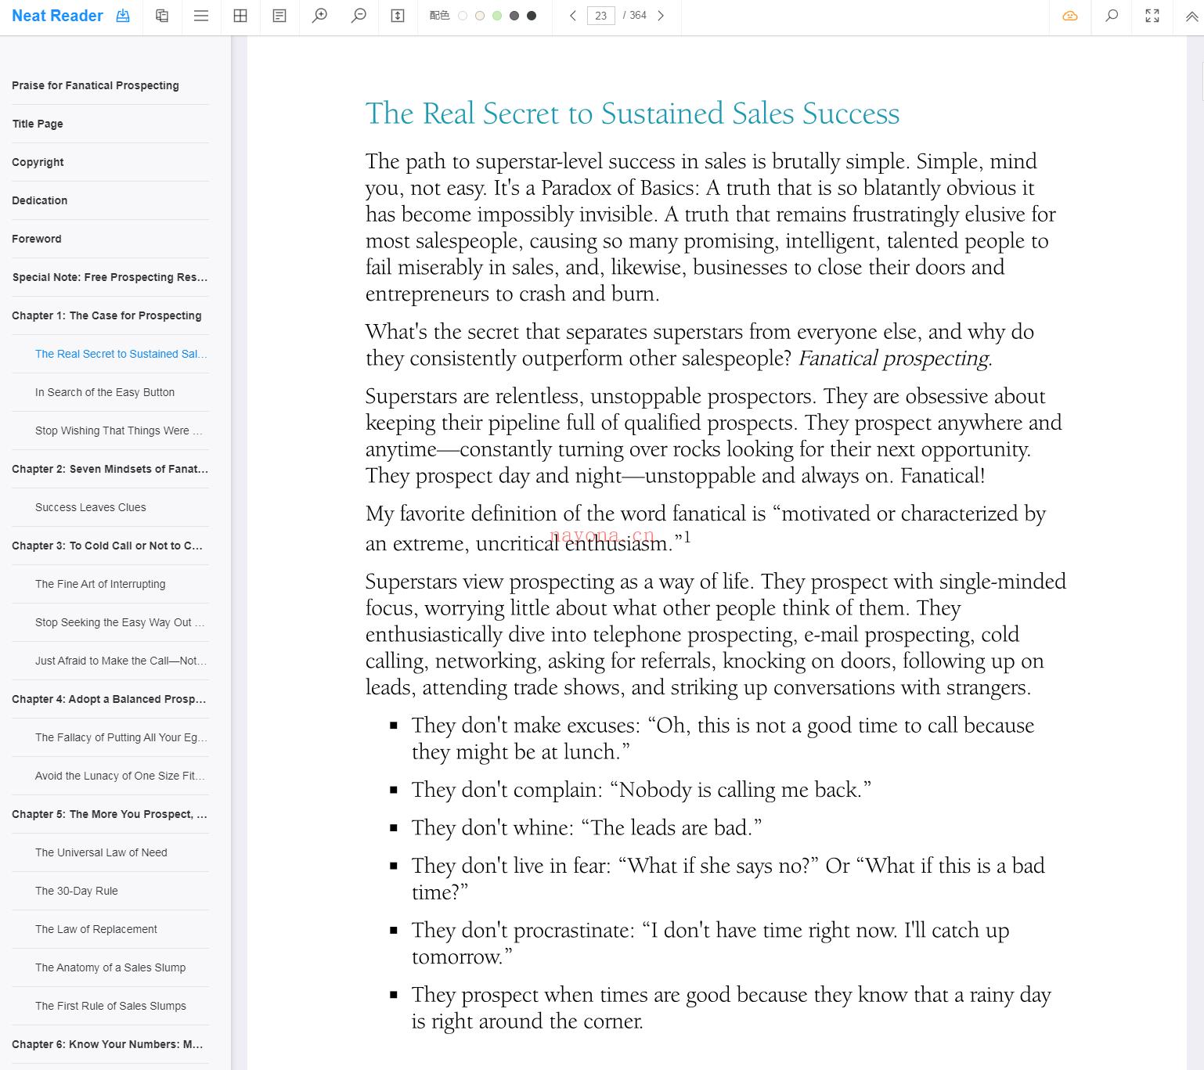
Task: Open the Foreword entry
Action: (36, 239)
